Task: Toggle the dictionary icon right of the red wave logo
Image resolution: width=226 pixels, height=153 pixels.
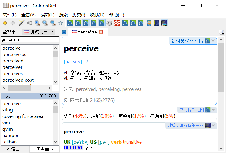Action: 125,23
